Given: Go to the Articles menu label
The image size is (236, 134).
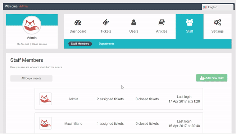Looking at the screenshot, I should (x=162, y=31).
